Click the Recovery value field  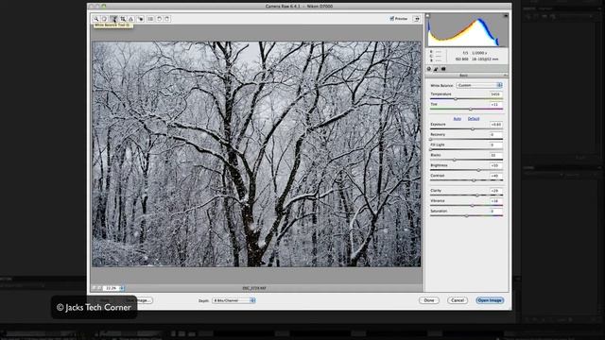(x=495, y=134)
